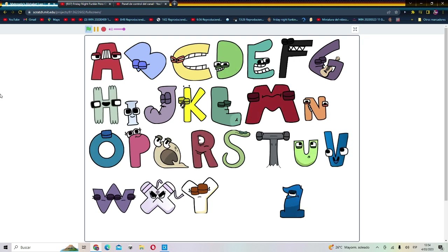Click the snail-shaped letter Q character
Viewport: 448px width, 252px height.
point(171,152)
